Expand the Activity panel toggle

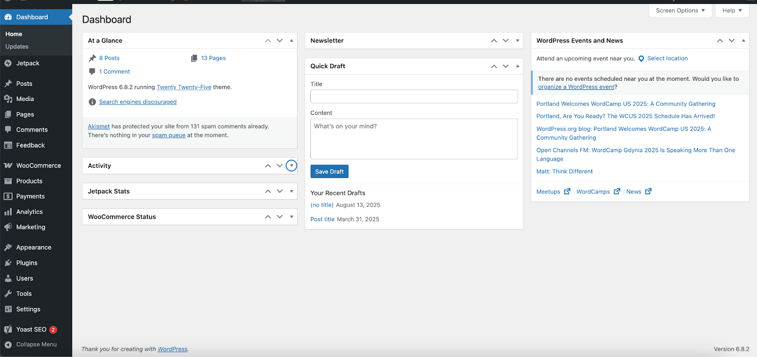(x=291, y=166)
